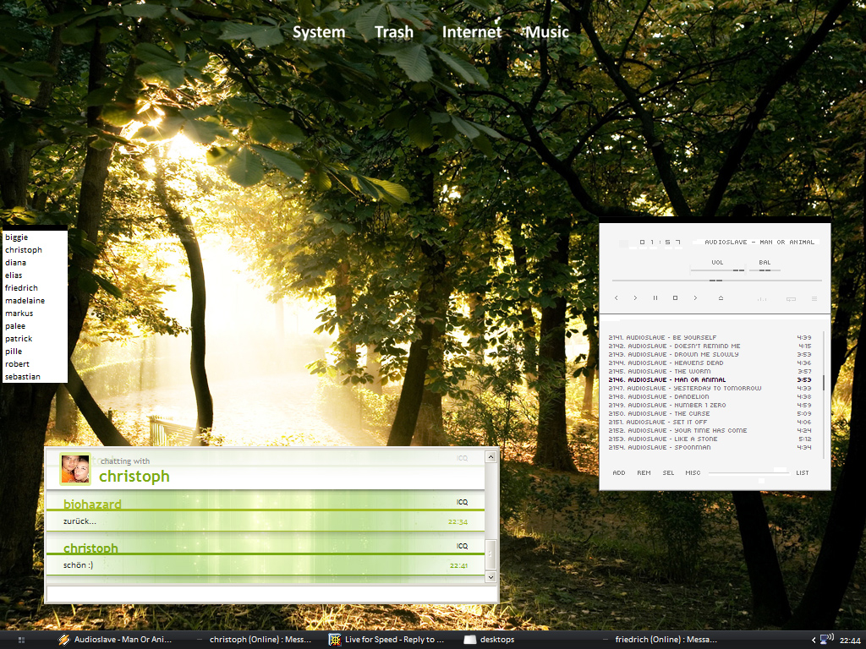Select track 2154 Spoonman

coord(710,448)
